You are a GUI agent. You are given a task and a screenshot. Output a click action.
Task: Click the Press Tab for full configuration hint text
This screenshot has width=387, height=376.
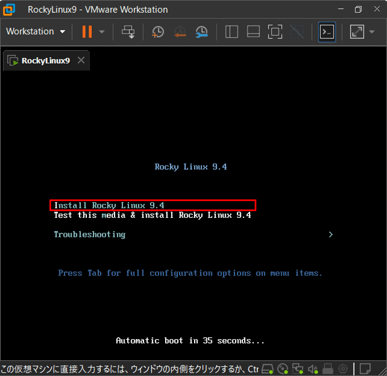[x=190, y=273]
